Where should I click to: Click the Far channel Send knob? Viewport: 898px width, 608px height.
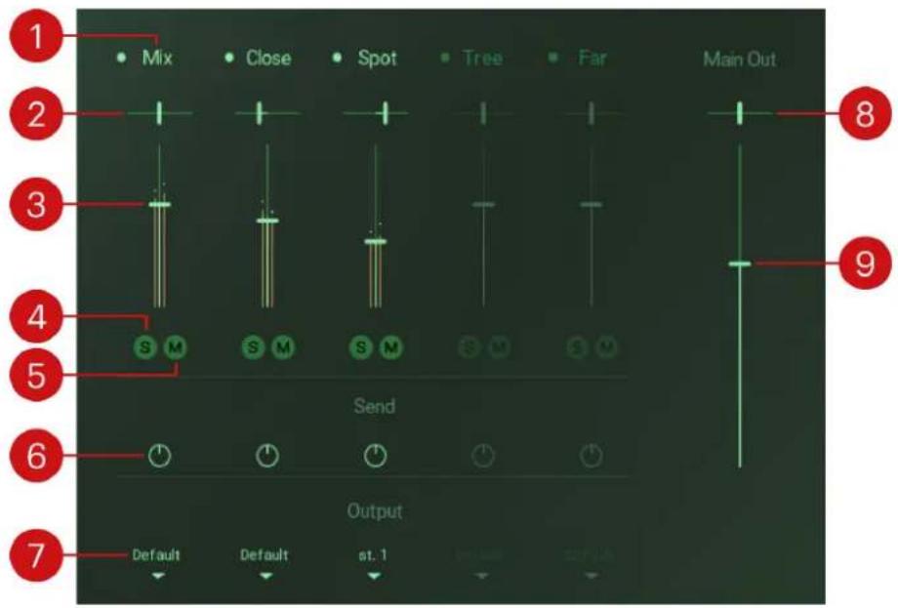(592, 456)
